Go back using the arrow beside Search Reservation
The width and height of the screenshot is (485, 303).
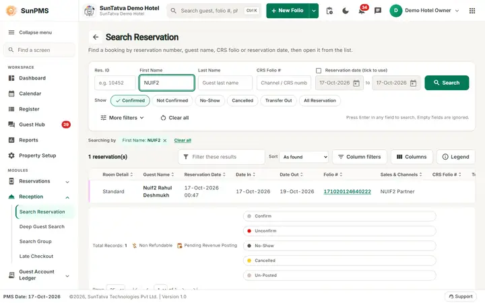click(96, 37)
